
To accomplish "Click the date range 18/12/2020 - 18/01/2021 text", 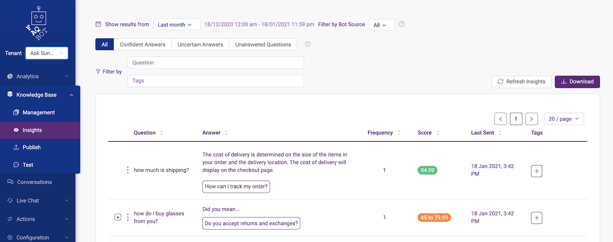I will tap(259, 24).
